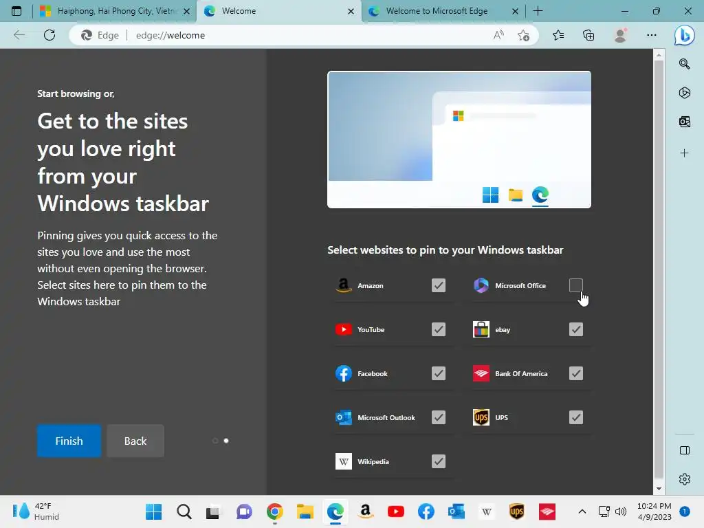This screenshot has width=704, height=528.
Task: Click the Wikipedia site label
Action: click(x=373, y=461)
